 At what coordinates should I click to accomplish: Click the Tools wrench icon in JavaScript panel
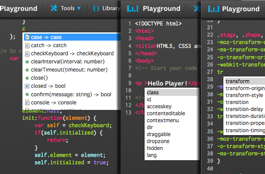point(54,8)
